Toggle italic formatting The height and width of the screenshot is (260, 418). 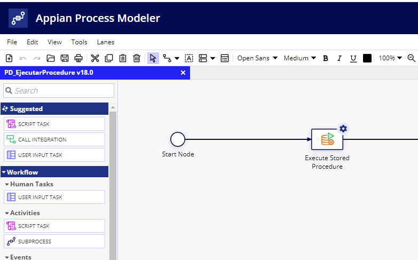click(x=340, y=58)
